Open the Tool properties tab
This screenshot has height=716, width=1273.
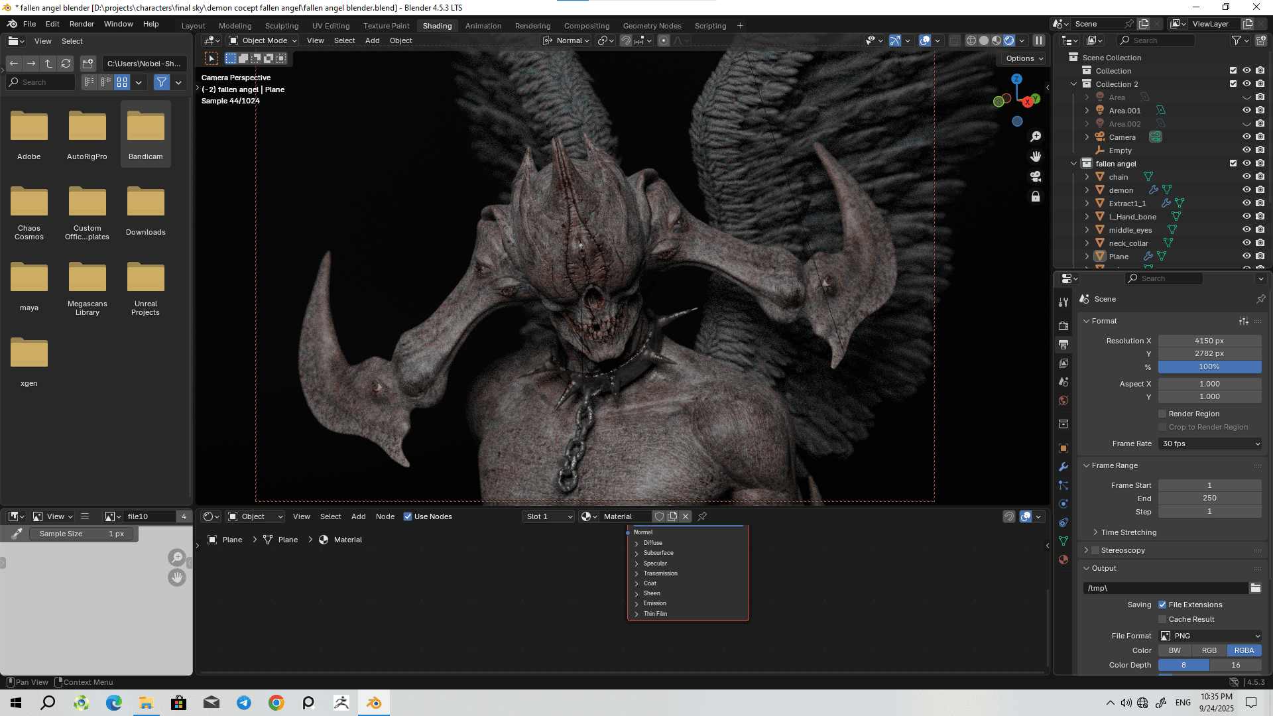tap(1063, 302)
